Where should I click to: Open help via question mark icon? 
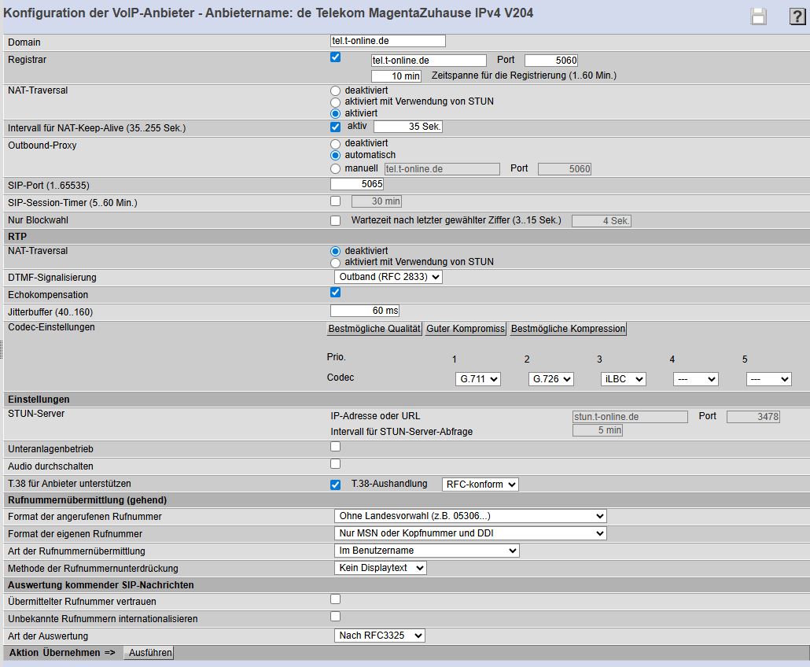(x=797, y=17)
